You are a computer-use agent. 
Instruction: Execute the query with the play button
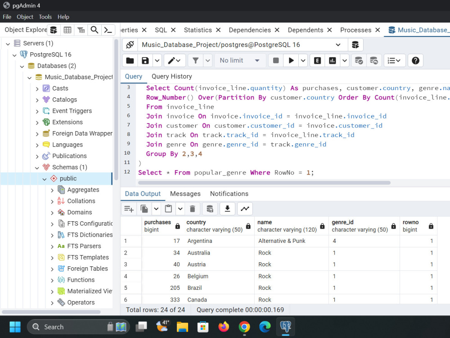click(291, 60)
